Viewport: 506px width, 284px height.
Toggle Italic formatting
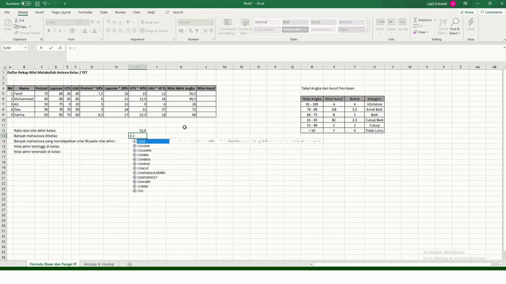click(55, 31)
